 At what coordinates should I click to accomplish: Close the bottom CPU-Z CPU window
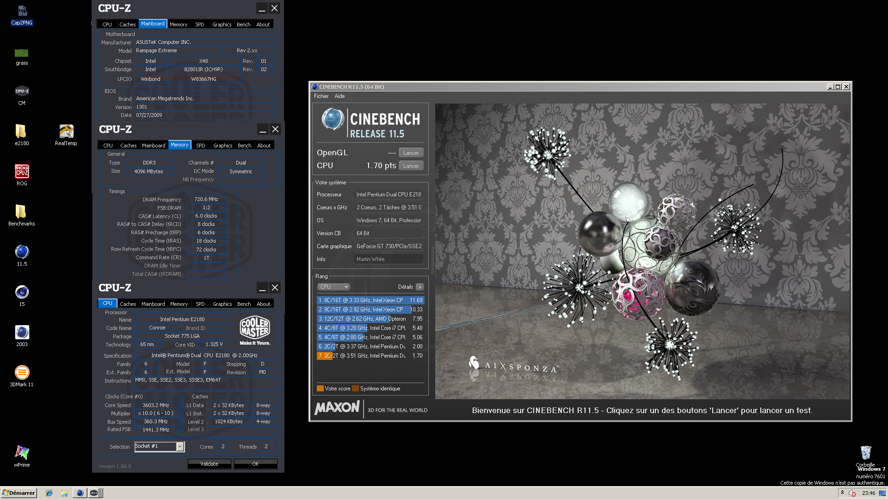coord(275,288)
